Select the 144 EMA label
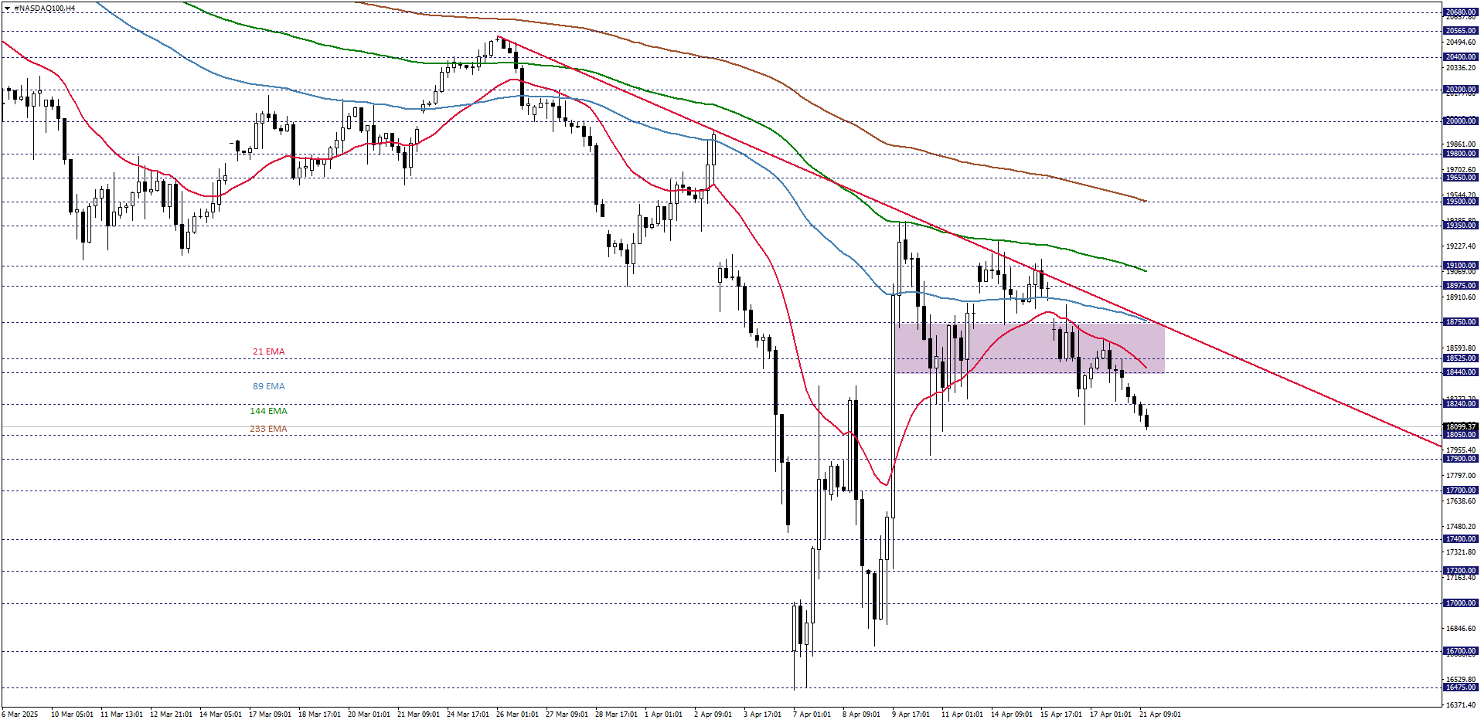The height and width of the screenshot is (723, 1481). pos(268,412)
